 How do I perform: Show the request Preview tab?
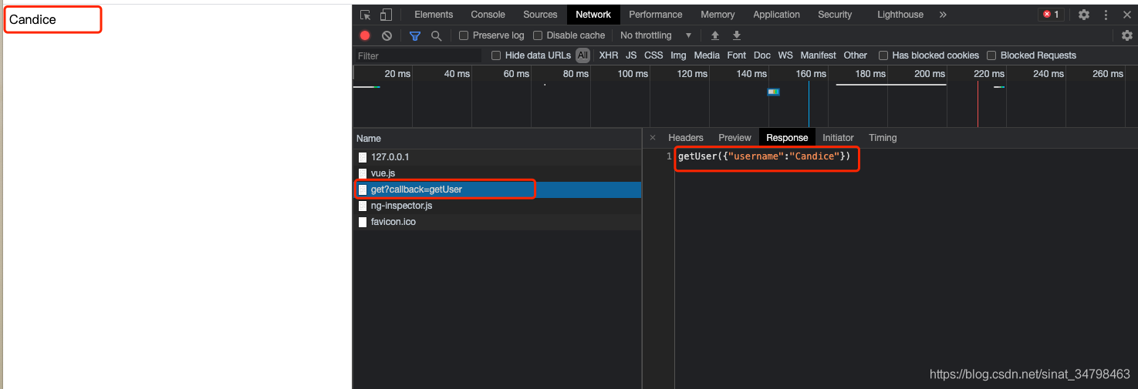coord(734,138)
